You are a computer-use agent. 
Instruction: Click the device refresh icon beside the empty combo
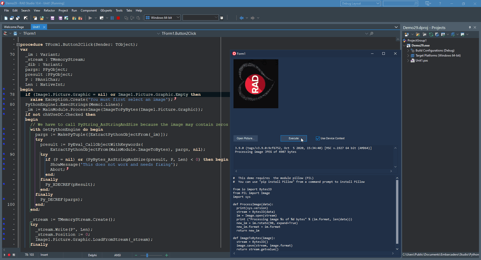(222, 18)
